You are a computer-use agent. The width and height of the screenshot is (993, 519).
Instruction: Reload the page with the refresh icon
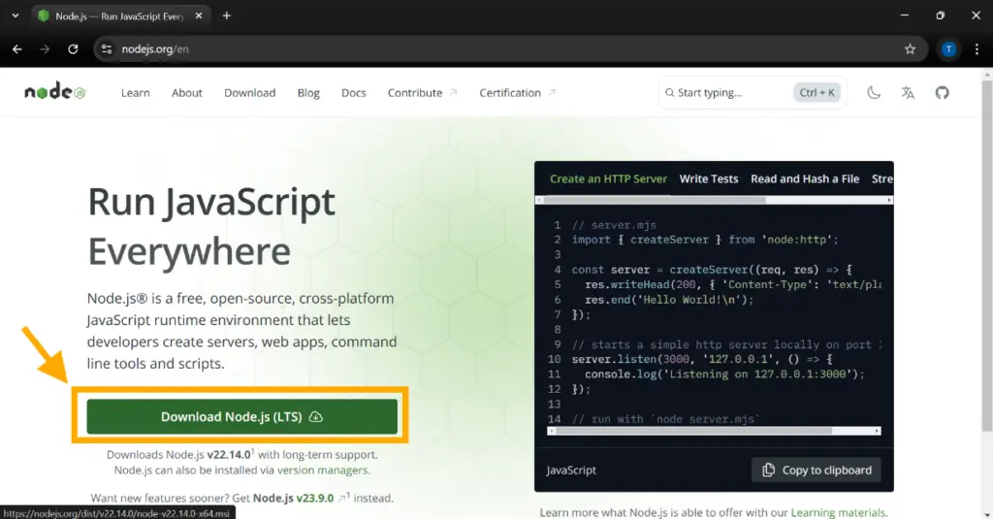pos(73,49)
